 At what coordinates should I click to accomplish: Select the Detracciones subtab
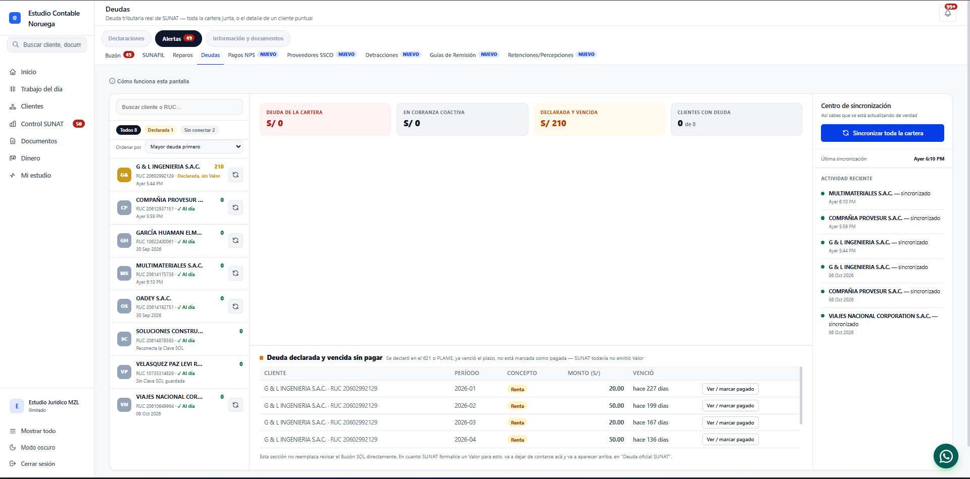(x=393, y=55)
